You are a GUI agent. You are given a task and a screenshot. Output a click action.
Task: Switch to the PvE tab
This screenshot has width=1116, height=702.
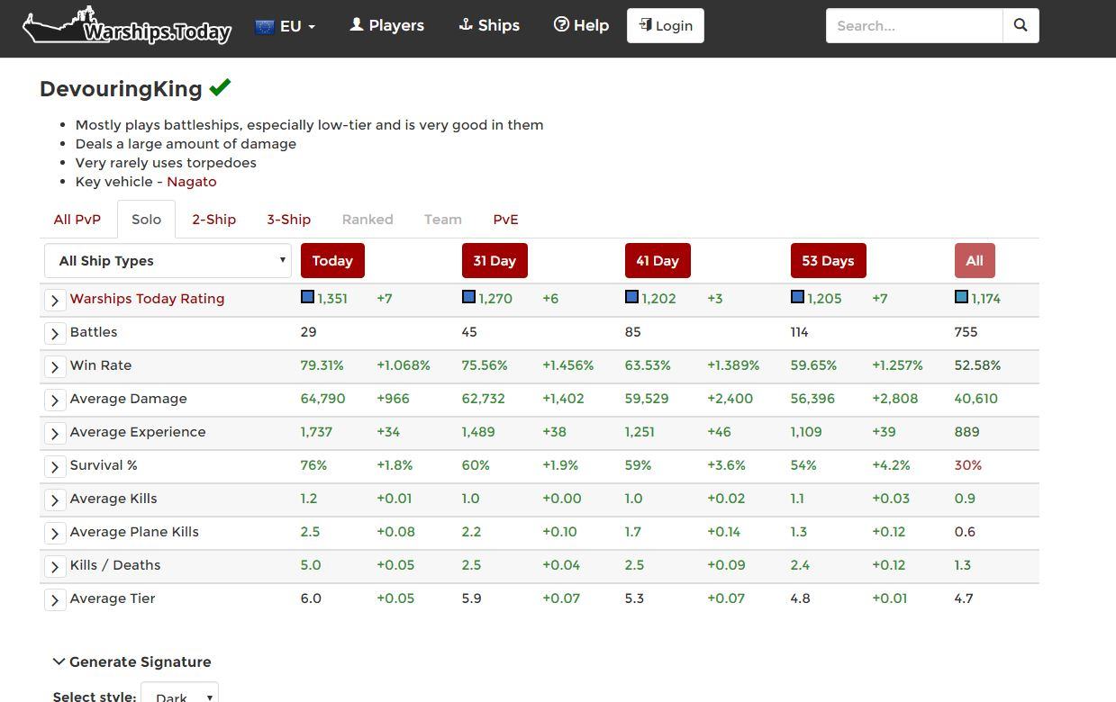click(x=505, y=219)
